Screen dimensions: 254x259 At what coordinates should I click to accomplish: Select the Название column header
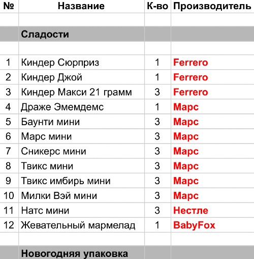(x=81, y=6)
